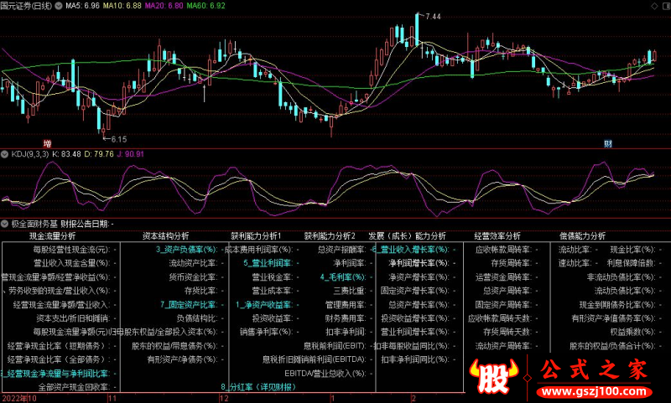Click 营业税金率 row

[272, 277]
